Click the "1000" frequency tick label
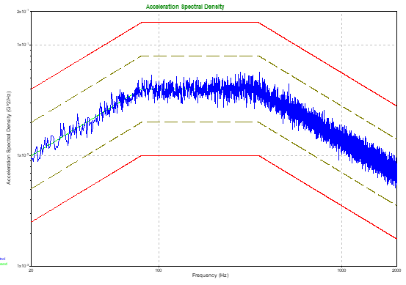Image resolution: width=406 pixels, height=285 pixels. [341, 270]
